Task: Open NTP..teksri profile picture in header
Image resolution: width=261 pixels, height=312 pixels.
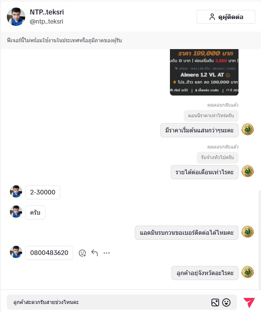Action: tap(16, 17)
